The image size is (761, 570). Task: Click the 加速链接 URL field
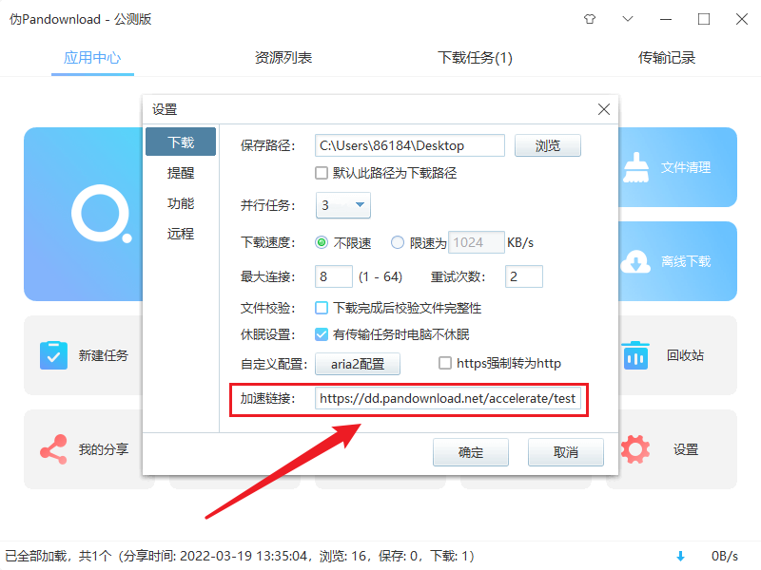pyautogui.click(x=447, y=398)
